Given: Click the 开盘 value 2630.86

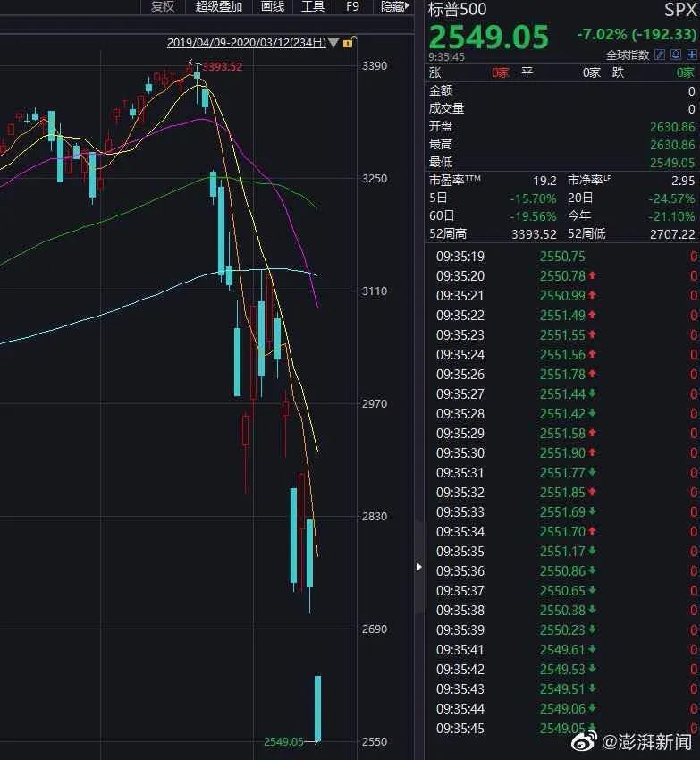Looking at the screenshot, I should point(672,127).
